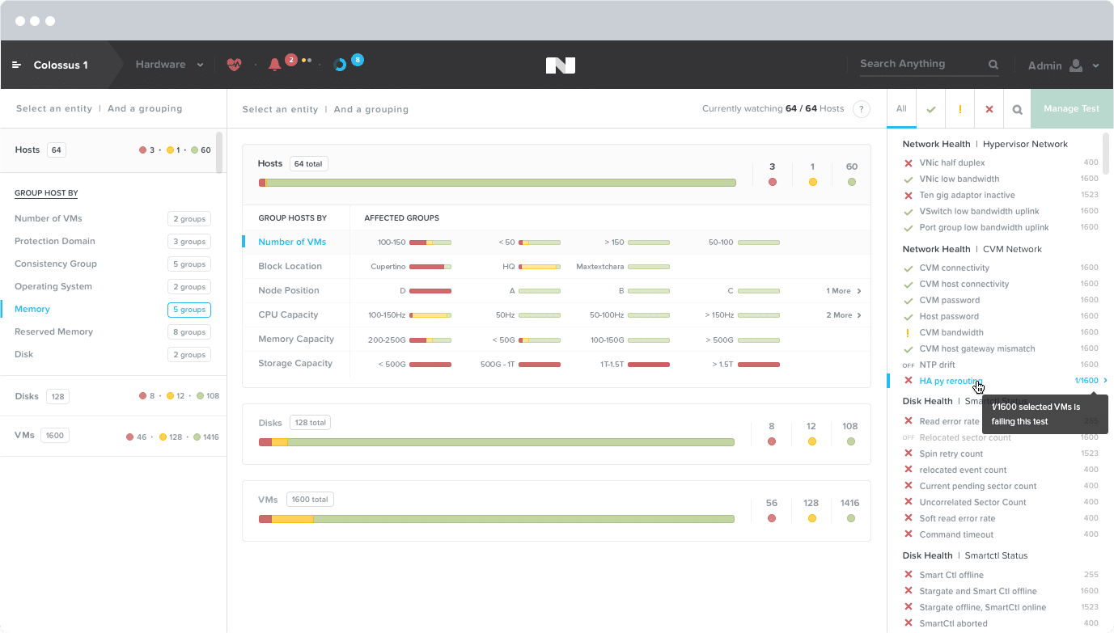The height and width of the screenshot is (633, 1114).
Task: Click the Search Anything input field
Action: click(921, 64)
